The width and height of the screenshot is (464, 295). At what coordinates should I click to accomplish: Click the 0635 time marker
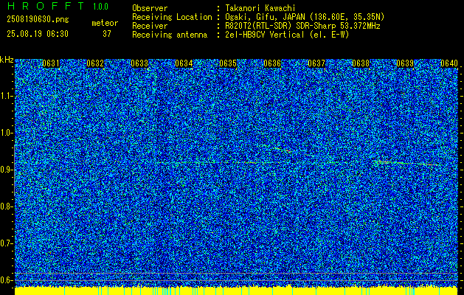tap(228, 63)
